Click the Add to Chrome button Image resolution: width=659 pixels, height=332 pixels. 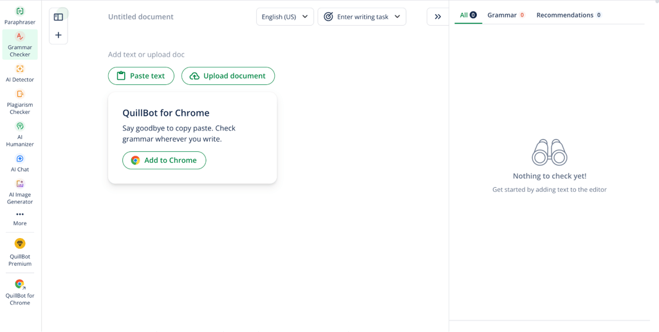(164, 161)
